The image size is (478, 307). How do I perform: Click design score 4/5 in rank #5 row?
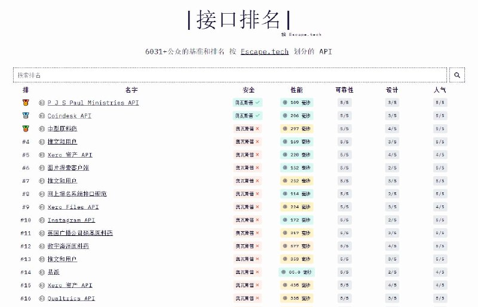[x=392, y=155]
